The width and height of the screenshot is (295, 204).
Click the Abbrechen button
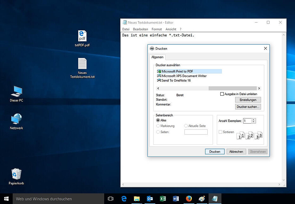coord(236,152)
